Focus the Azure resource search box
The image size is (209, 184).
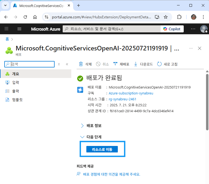[112, 29]
